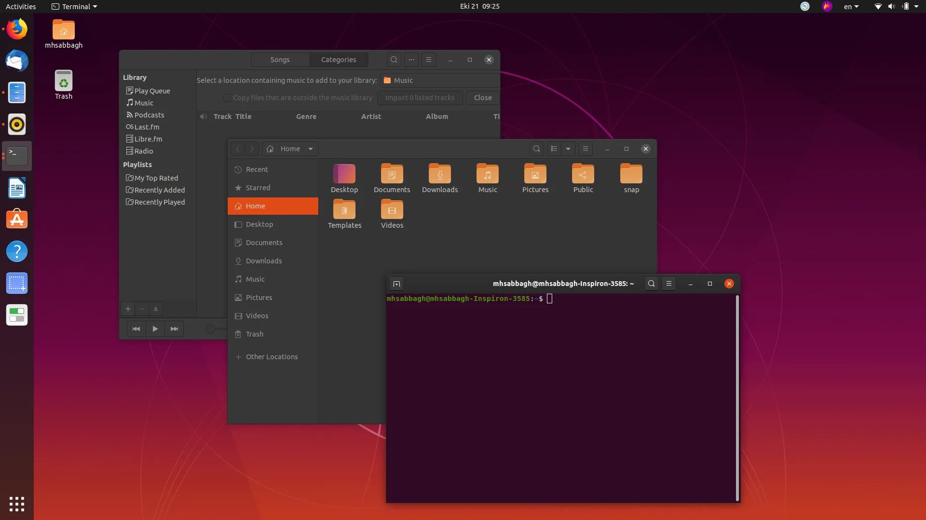Click add playlist plus button
Screen dimensions: 926x520
pos(128,309)
